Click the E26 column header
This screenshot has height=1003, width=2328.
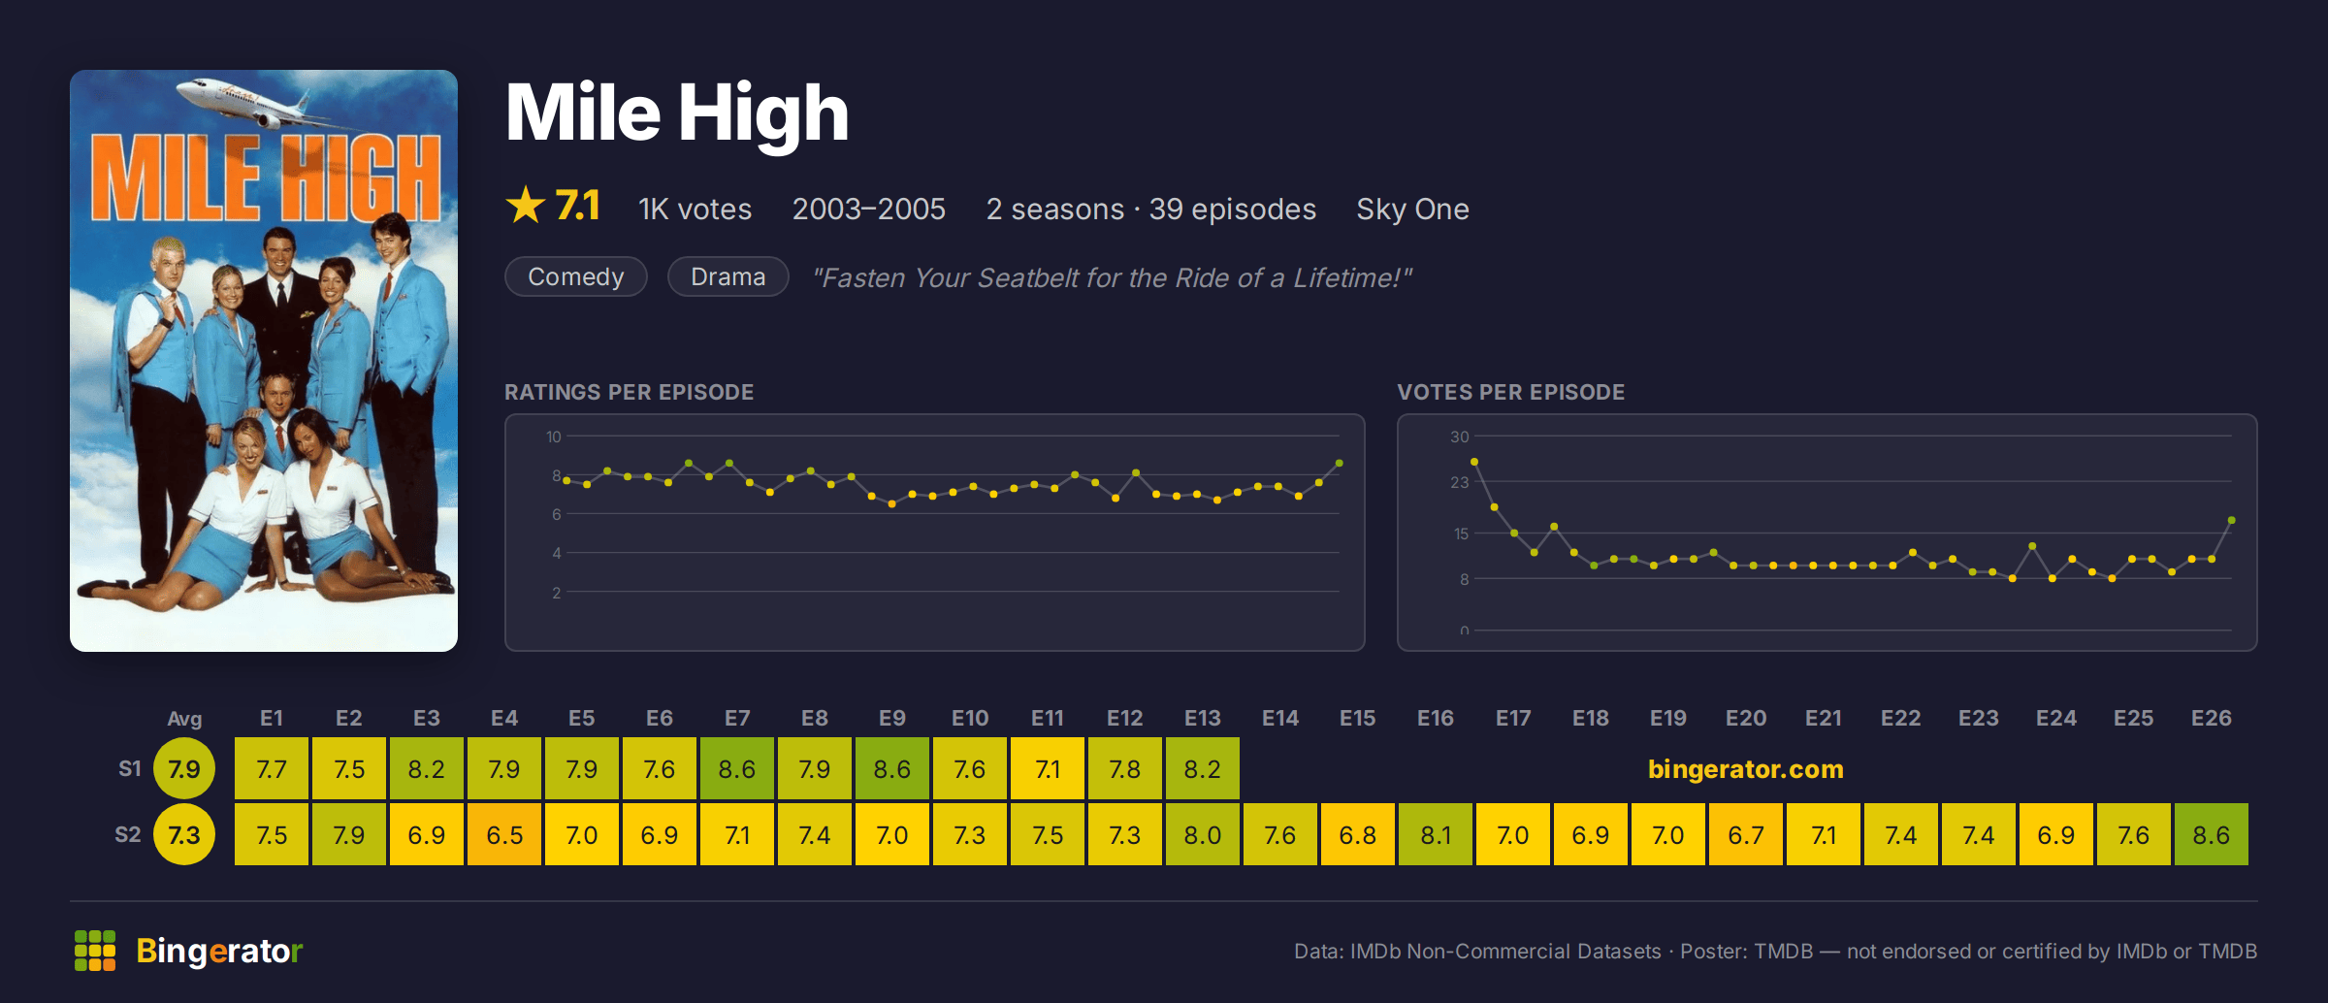coord(2212,718)
